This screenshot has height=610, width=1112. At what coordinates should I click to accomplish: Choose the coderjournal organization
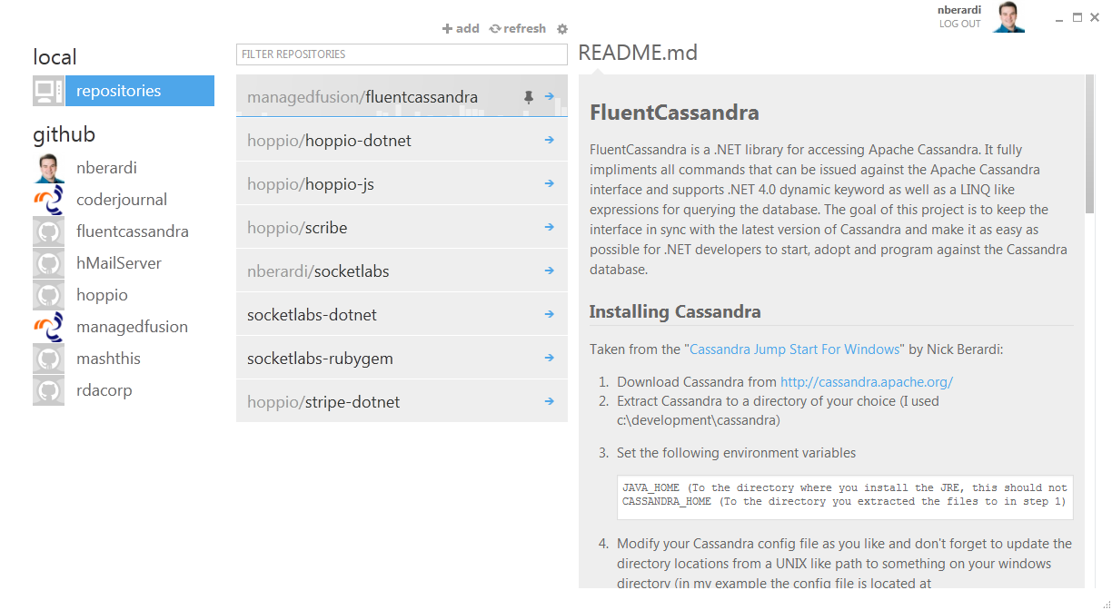[121, 200]
